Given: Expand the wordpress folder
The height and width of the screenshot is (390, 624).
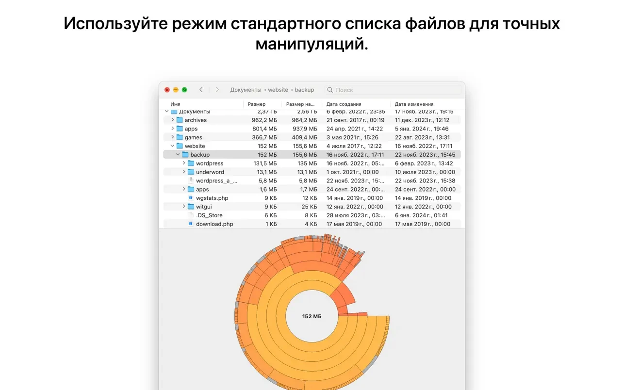Looking at the screenshot, I should pyautogui.click(x=184, y=163).
